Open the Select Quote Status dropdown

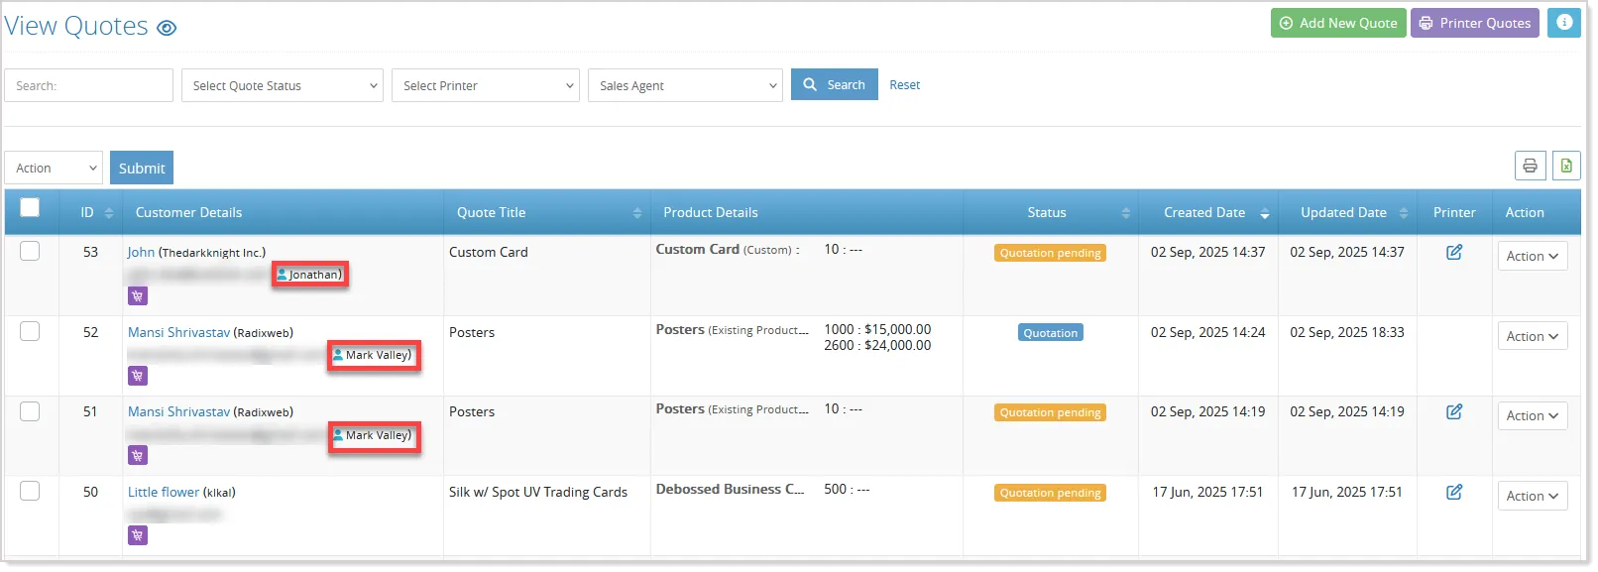(x=283, y=85)
